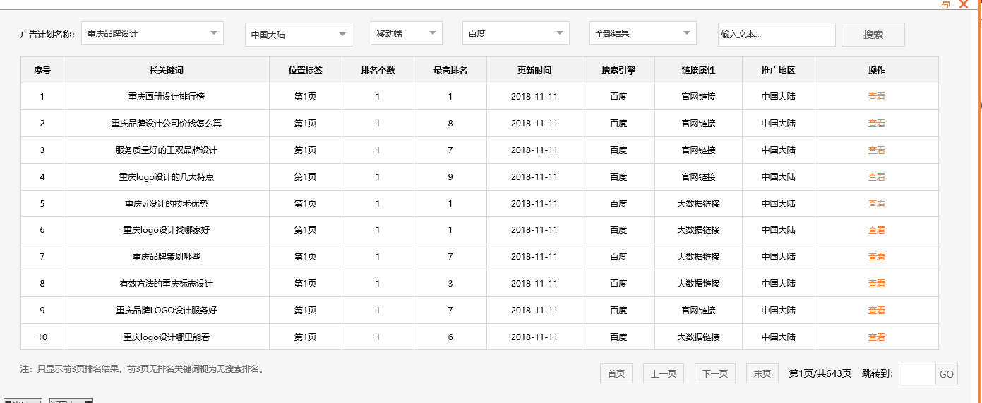Click highest rank 6 in row 10
The height and width of the screenshot is (403, 982).
[x=450, y=337]
